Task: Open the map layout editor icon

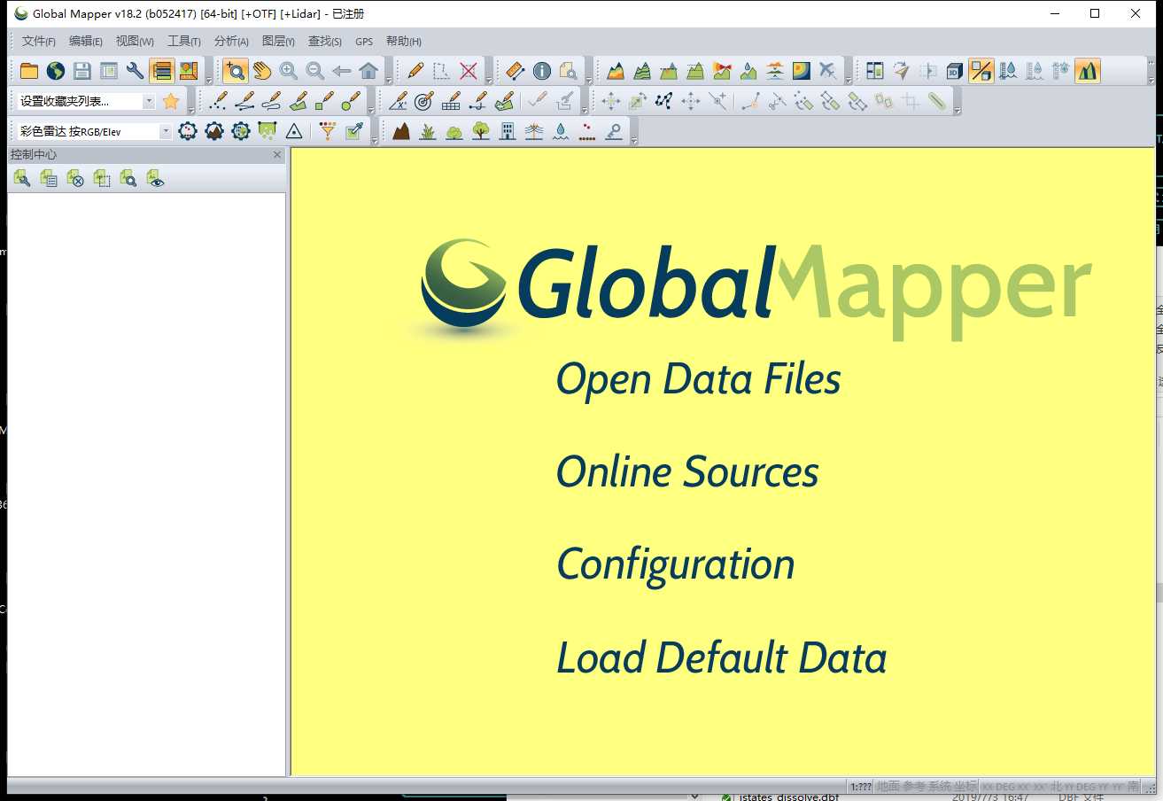Action: pos(189,71)
